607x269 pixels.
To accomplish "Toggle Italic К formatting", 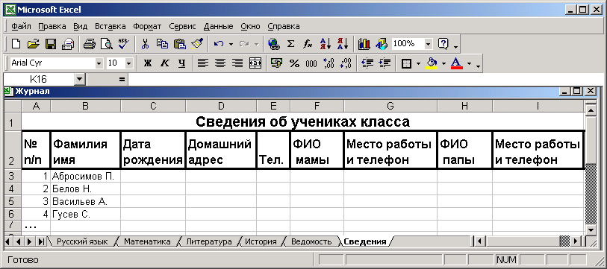I will 165,63.
